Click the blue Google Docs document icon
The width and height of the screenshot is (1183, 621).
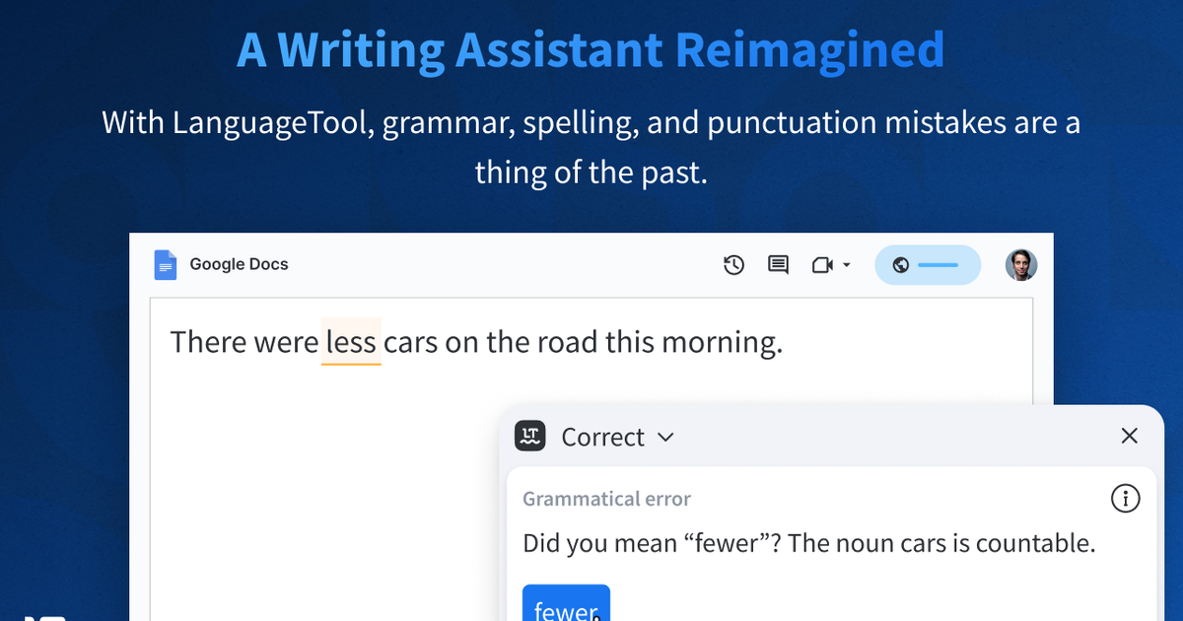point(166,264)
